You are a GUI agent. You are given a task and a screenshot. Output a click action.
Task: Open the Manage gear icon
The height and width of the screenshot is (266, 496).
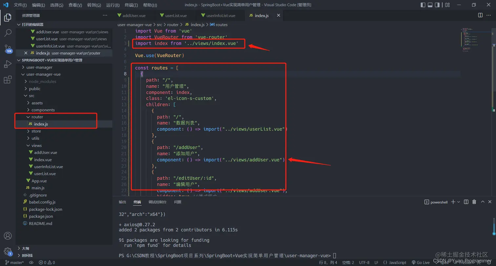pos(8,251)
